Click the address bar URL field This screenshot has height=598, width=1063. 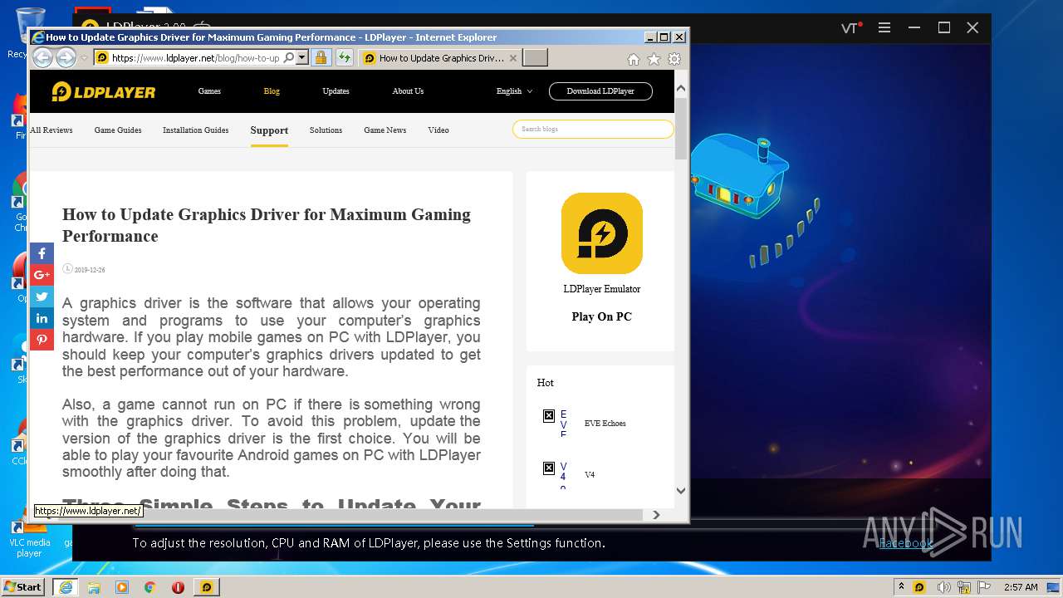tap(196, 58)
